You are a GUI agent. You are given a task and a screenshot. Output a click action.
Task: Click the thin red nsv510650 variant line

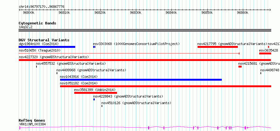point(129,53)
